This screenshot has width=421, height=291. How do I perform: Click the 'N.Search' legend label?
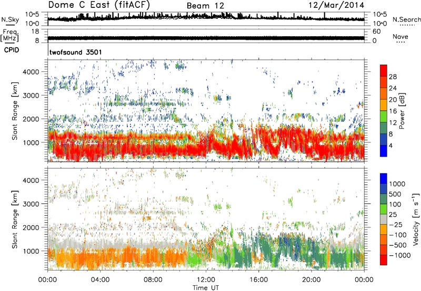click(406, 19)
